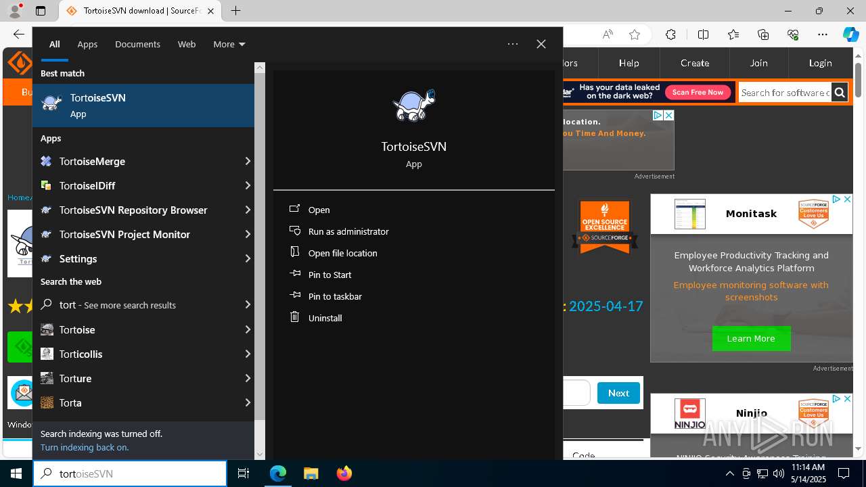Switch to the Web search tab

pos(187,44)
